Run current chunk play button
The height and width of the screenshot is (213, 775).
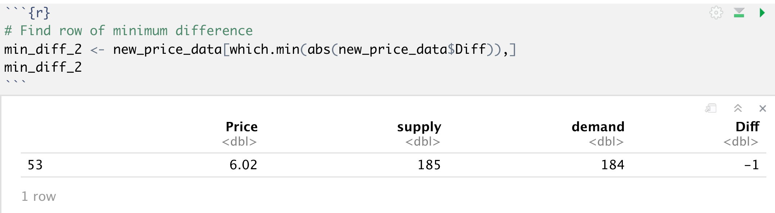coord(762,13)
